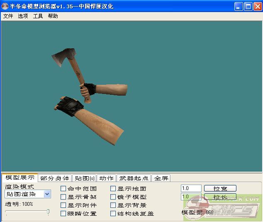Open the 全屏 tab
This screenshot has height=222, width=263.
tap(161, 178)
